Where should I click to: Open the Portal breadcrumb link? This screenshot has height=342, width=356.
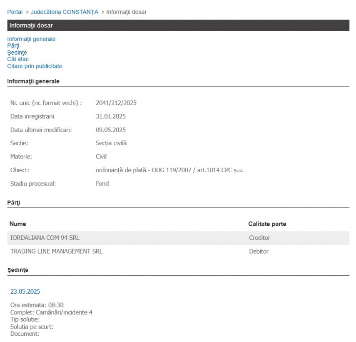click(15, 12)
